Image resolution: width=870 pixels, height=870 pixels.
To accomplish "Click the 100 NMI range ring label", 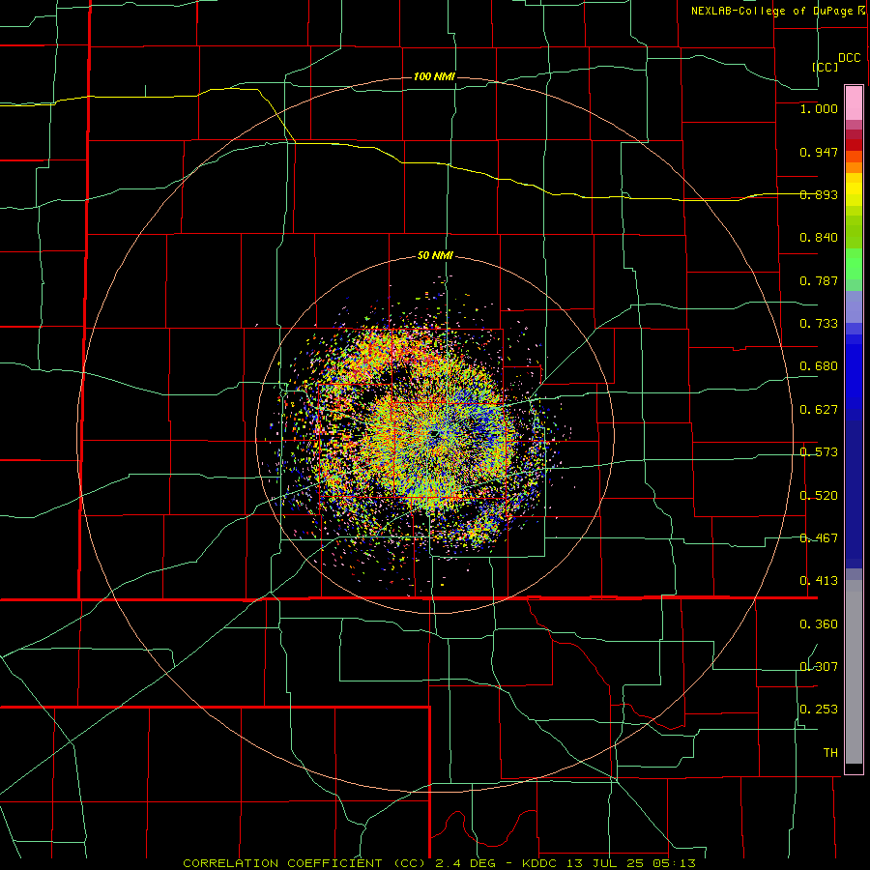I will pos(434,76).
